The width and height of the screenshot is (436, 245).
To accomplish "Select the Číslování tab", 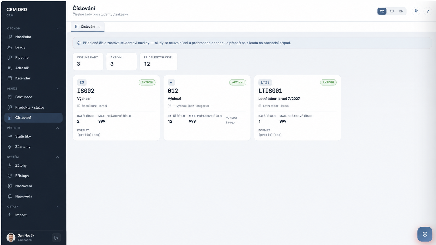I will pyautogui.click(x=88, y=27).
